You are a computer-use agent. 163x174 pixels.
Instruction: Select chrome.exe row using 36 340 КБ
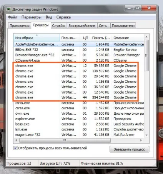click(x=79, y=87)
